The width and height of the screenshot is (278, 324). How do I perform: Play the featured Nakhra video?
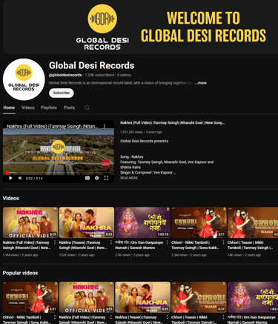[x=10, y=178]
